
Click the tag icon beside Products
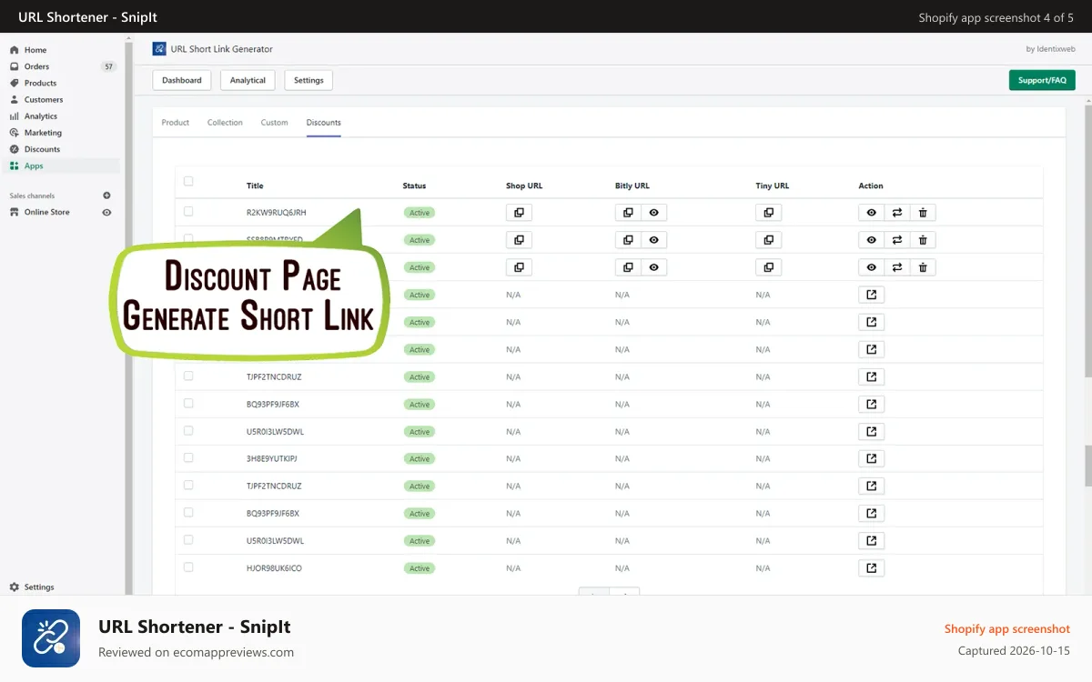click(x=15, y=83)
